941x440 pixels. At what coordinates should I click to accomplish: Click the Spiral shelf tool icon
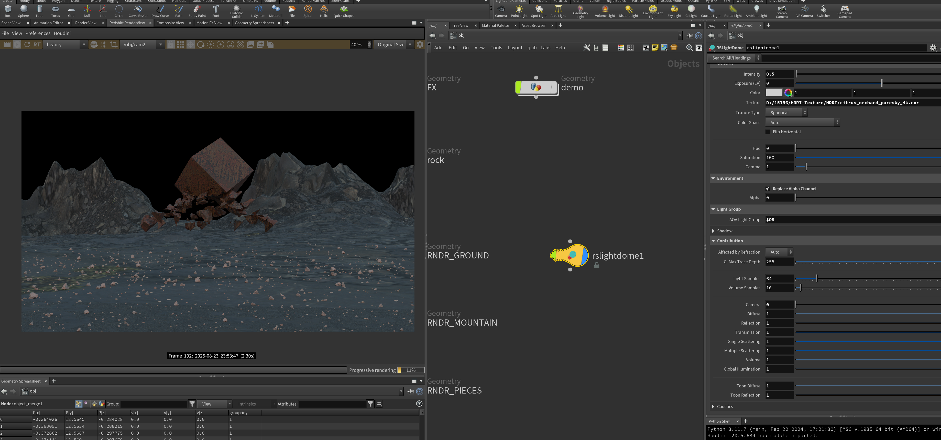pyautogui.click(x=308, y=11)
